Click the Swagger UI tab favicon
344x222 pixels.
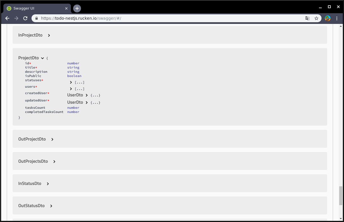[9, 8]
